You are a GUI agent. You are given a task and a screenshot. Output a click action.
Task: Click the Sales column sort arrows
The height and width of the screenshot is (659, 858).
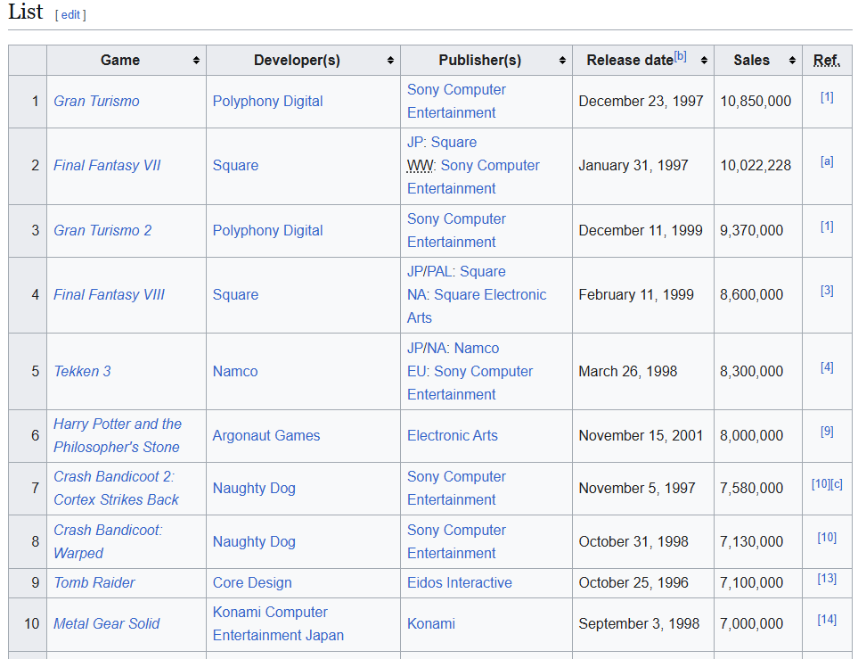792,61
